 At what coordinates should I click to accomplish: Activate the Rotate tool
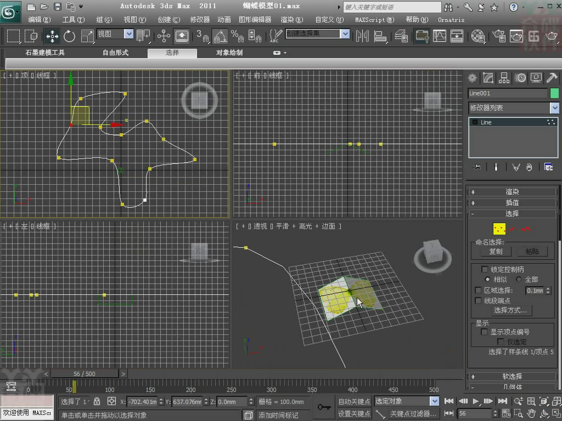point(69,36)
